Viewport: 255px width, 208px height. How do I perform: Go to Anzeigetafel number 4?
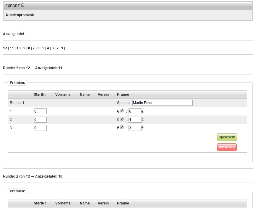(48, 48)
